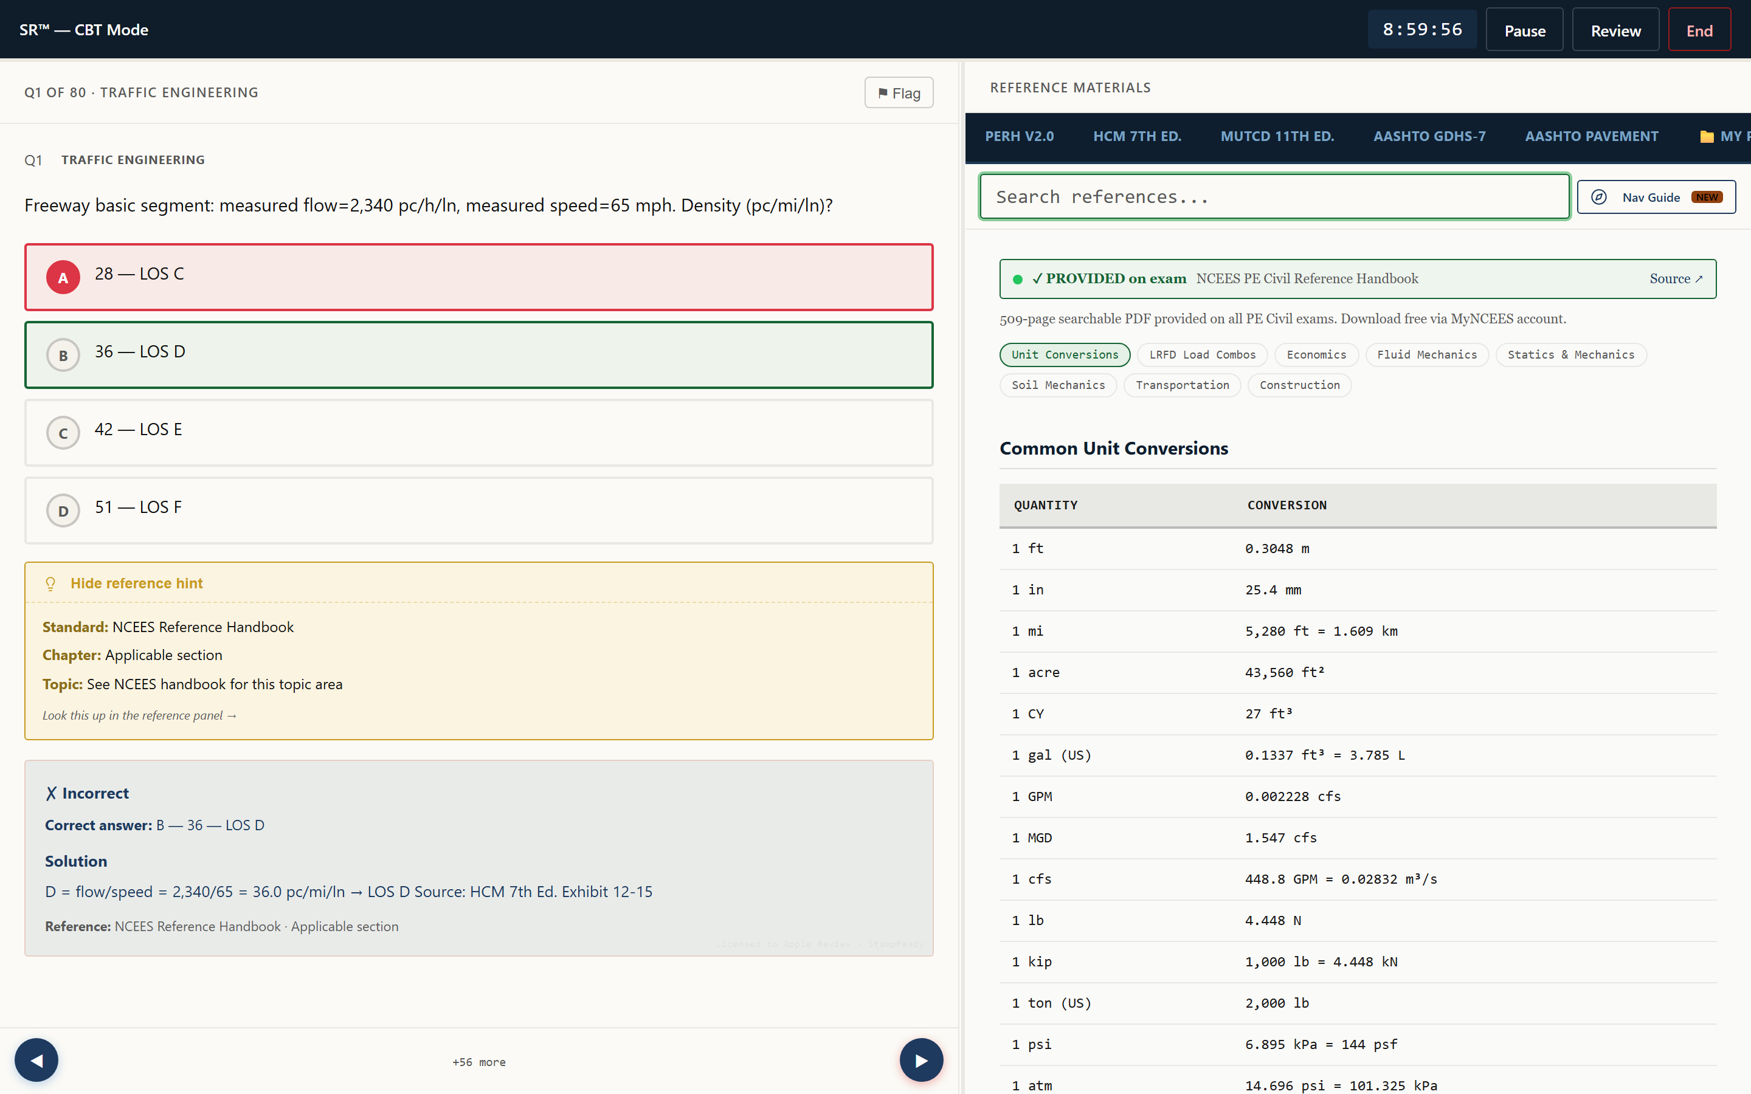
Task: Pause the exam timer
Action: pos(1525,30)
